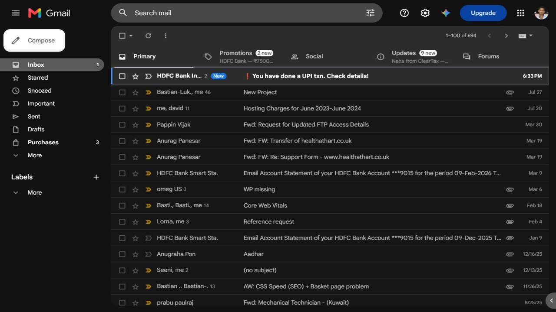Click the 1–100 of 694 pagination text

point(461,36)
